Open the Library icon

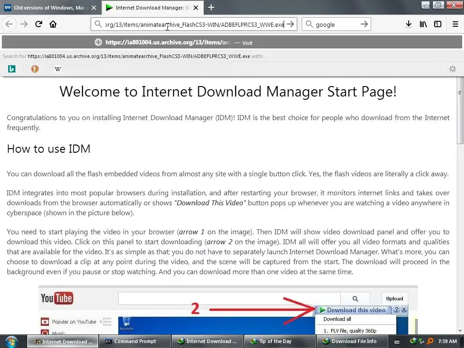tap(423, 24)
